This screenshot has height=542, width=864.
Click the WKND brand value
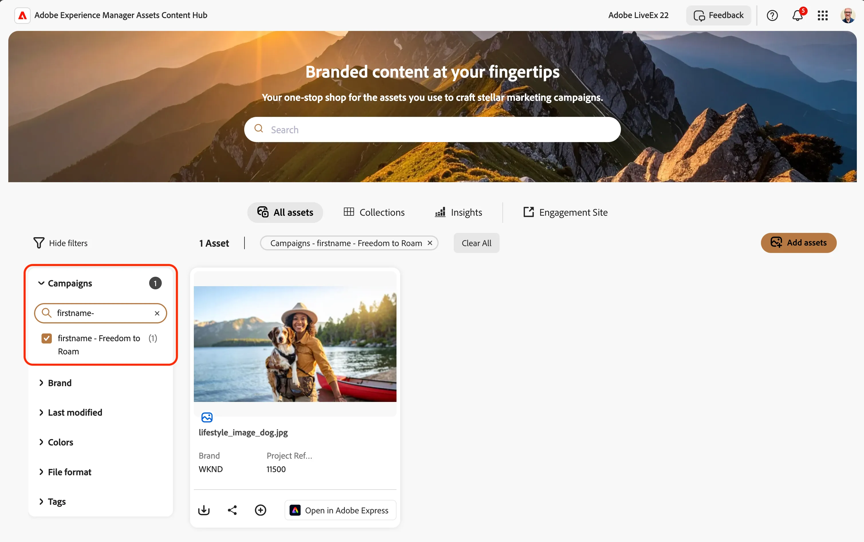tap(211, 469)
